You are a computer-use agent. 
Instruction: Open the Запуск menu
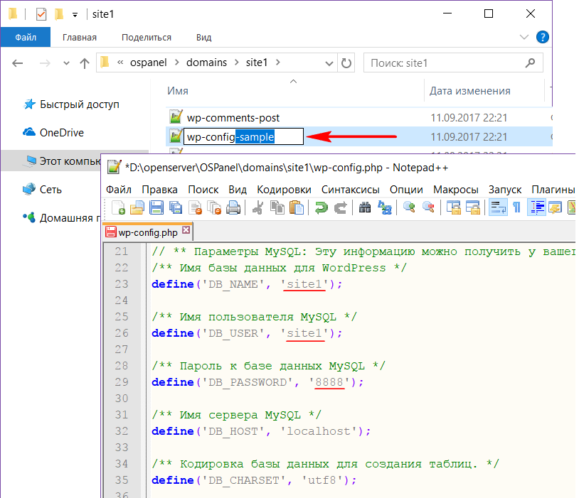pos(505,190)
